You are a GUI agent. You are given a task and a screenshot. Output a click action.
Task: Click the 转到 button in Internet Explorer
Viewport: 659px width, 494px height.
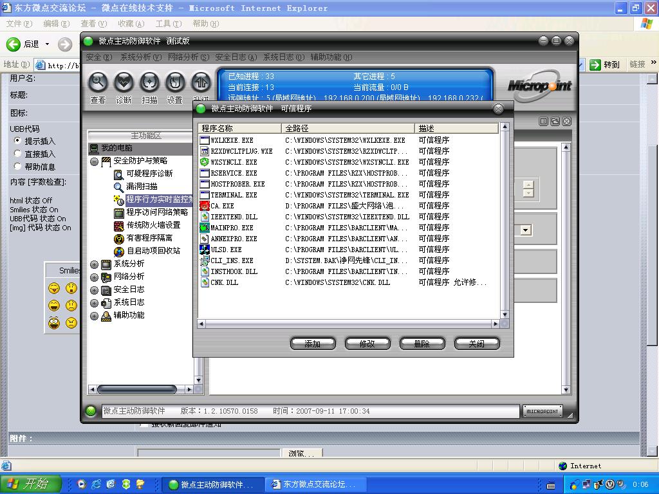pos(604,65)
